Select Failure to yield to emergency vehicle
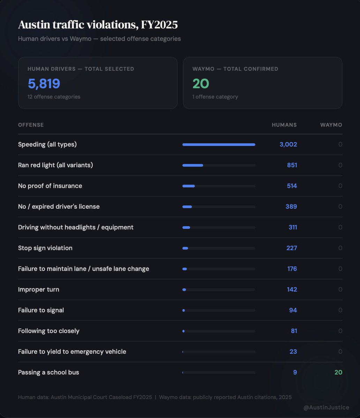Image resolution: width=360 pixels, height=418 pixels. click(72, 351)
